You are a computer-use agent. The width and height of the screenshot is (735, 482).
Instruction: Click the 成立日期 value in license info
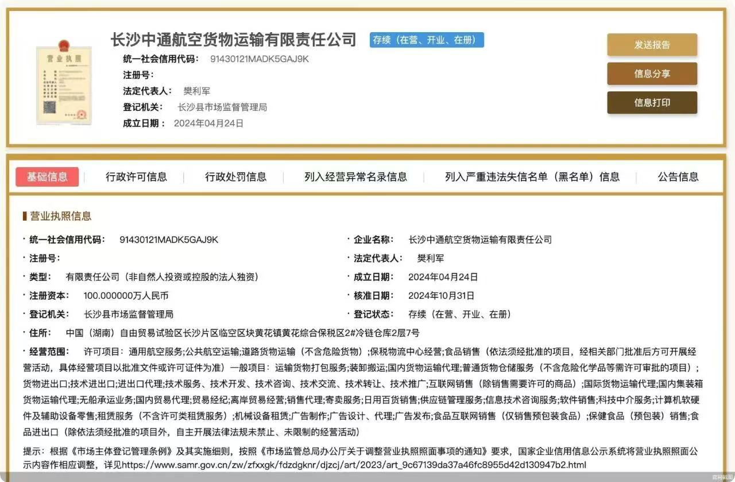(443, 277)
